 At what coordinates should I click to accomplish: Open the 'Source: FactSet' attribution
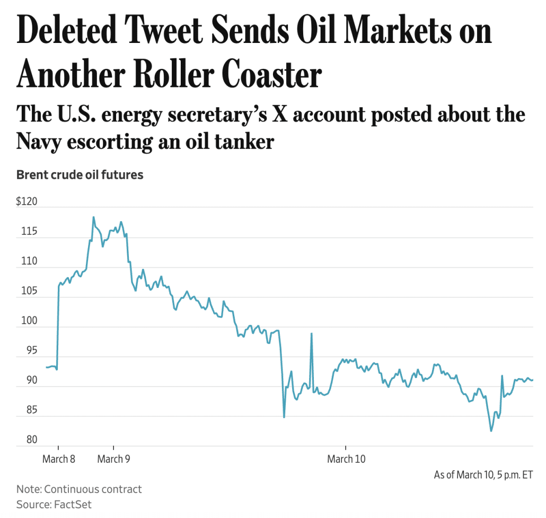(x=54, y=504)
